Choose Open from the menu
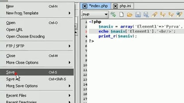 (37, 23)
